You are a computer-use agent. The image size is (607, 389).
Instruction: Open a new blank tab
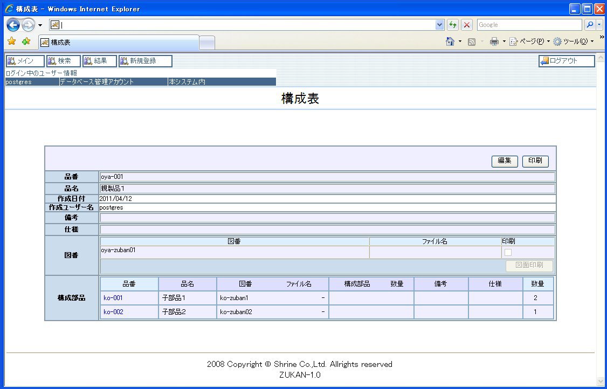point(207,43)
